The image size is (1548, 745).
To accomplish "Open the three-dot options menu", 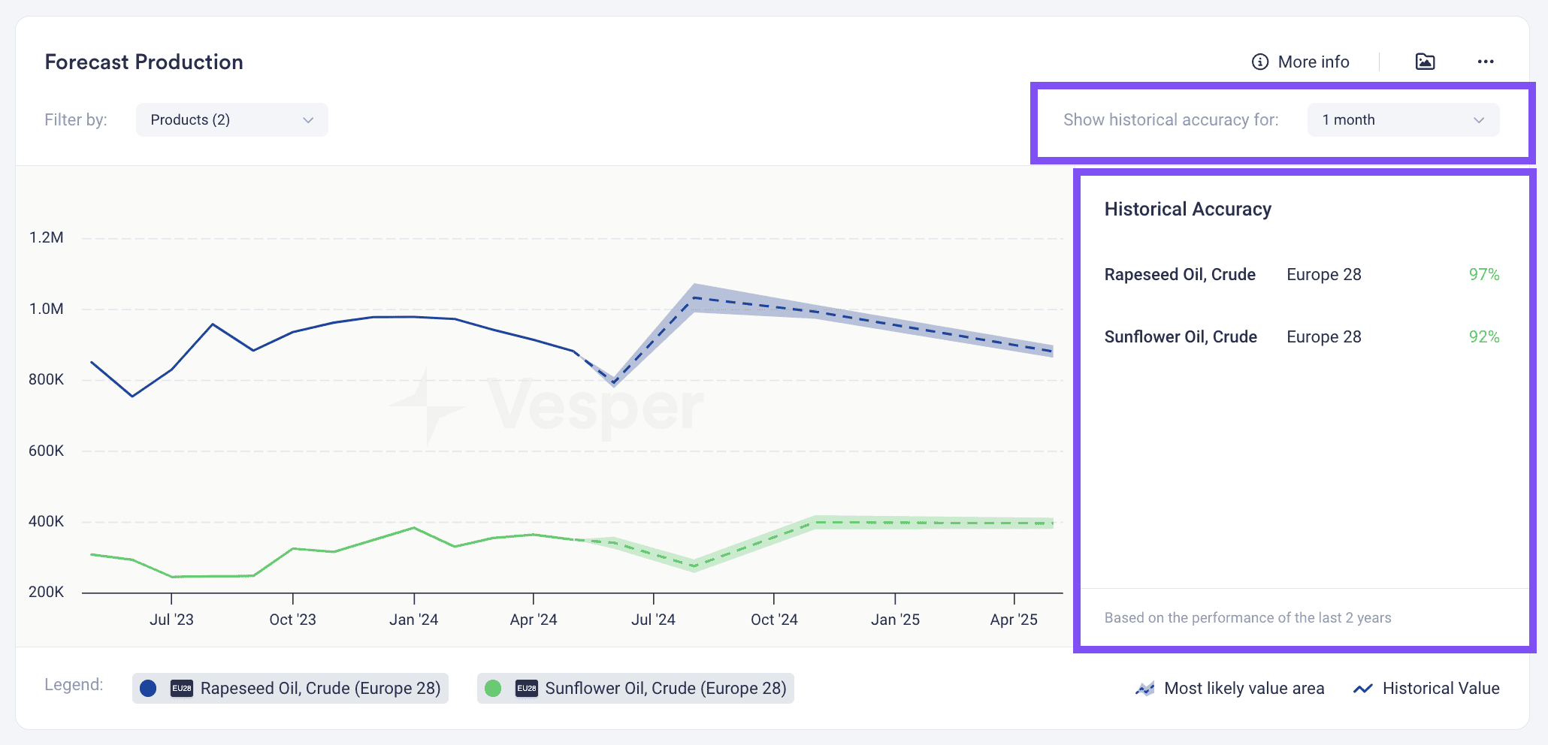I will 1486,62.
